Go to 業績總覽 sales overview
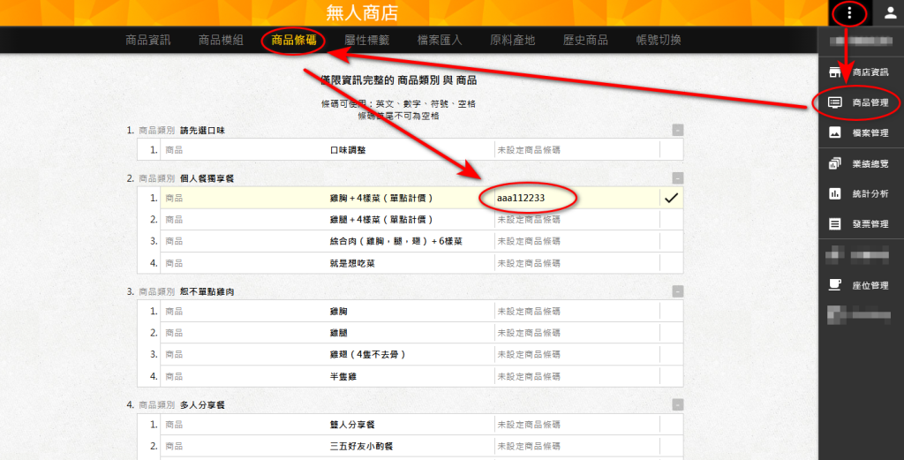This screenshot has height=460, width=904. pos(861,163)
